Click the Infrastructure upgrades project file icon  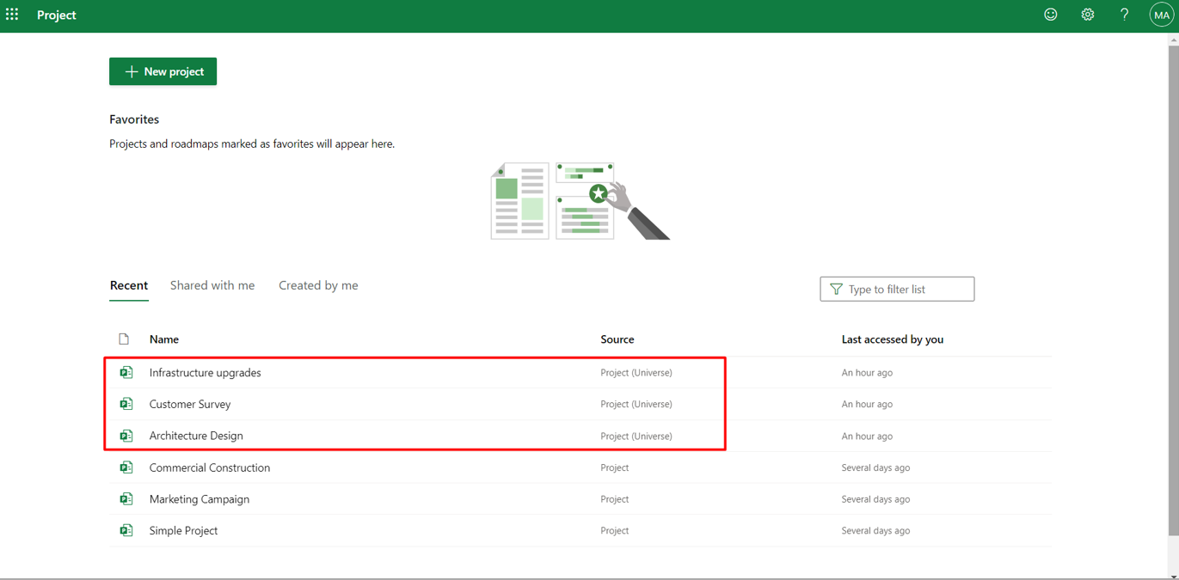tap(126, 372)
